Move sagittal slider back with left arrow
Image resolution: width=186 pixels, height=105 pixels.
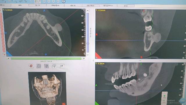[8, 59]
